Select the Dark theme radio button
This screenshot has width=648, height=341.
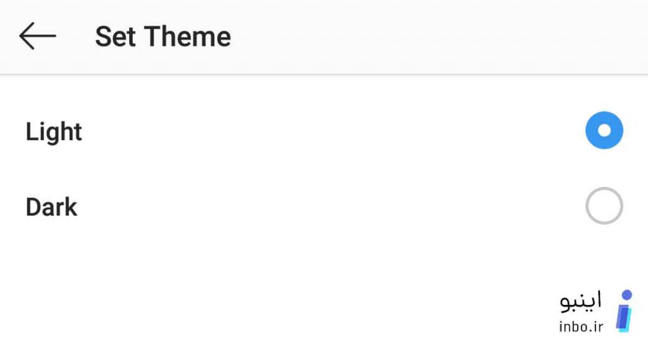tap(604, 206)
